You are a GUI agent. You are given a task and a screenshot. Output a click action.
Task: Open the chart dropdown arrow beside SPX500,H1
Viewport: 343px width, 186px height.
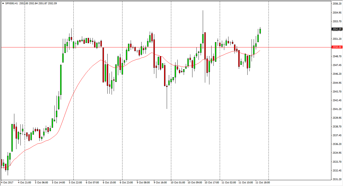pos(3,3)
